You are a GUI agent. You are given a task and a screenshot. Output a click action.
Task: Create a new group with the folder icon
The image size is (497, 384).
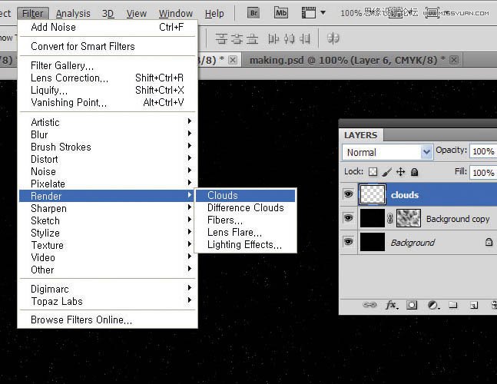click(452, 305)
